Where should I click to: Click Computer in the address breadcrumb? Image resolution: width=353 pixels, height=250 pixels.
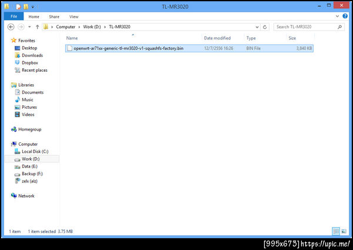pyautogui.click(x=65, y=27)
